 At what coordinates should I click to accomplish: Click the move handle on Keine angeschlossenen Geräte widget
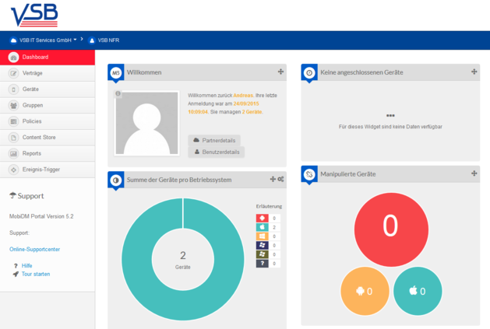click(474, 72)
